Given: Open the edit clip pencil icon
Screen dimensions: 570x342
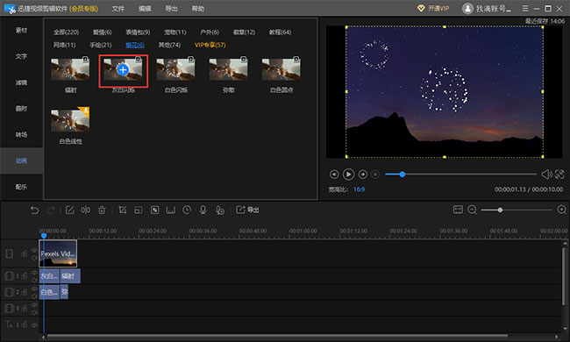Looking at the screenshot, I should coord(69,210).
